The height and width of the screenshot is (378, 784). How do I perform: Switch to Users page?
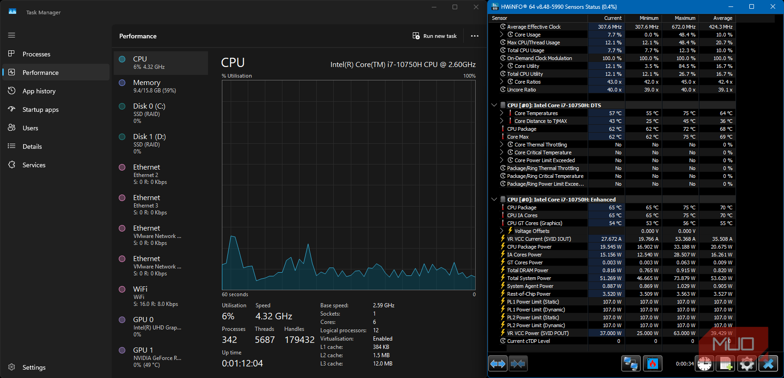click(x=56, y=128)
